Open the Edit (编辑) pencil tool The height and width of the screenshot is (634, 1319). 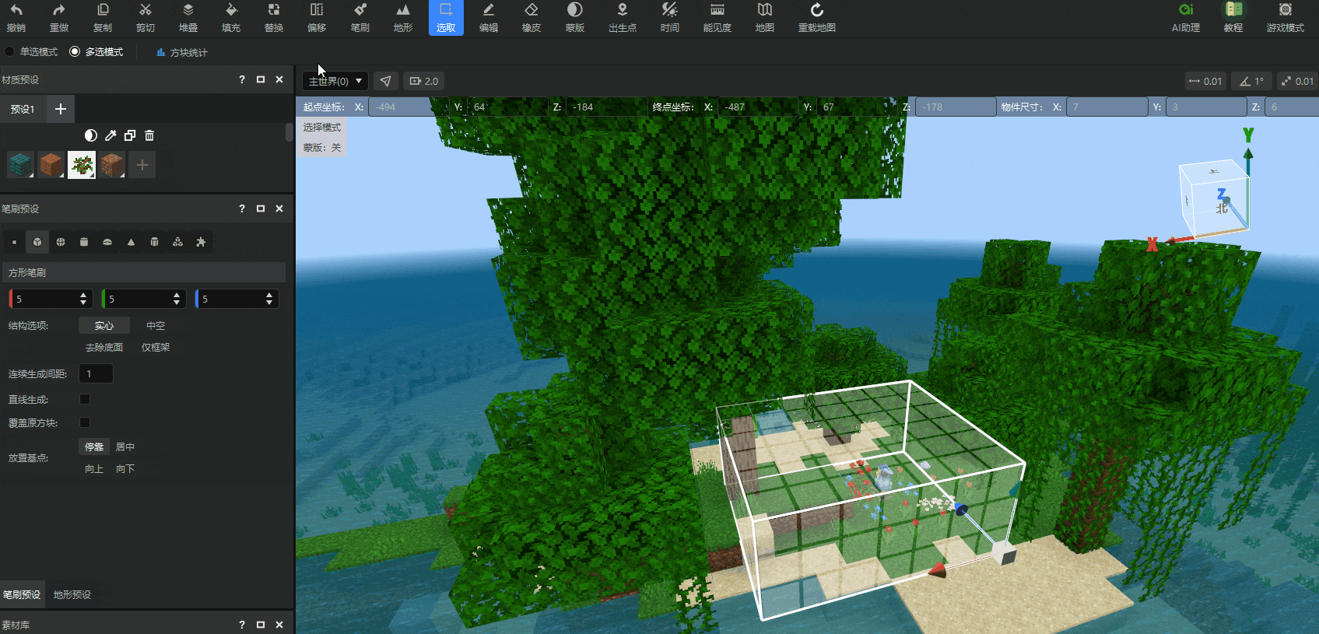click(489, 17)
